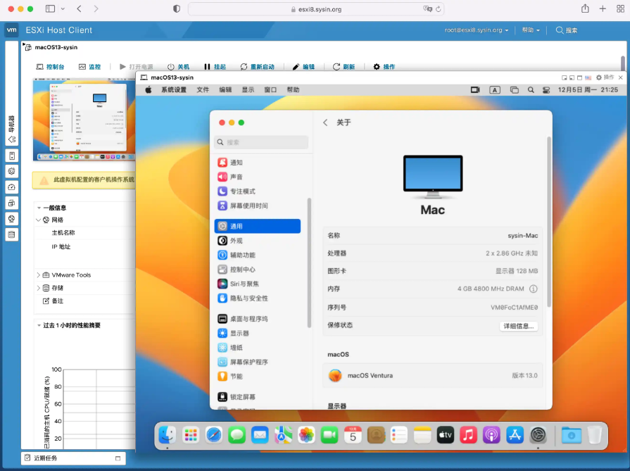Click the VM console thumbnail preview
The image size is (630, 471).
pyautogui.click(x=84, y=120)
